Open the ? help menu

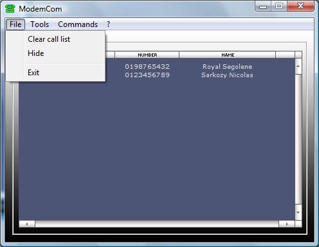click(109, 24)
